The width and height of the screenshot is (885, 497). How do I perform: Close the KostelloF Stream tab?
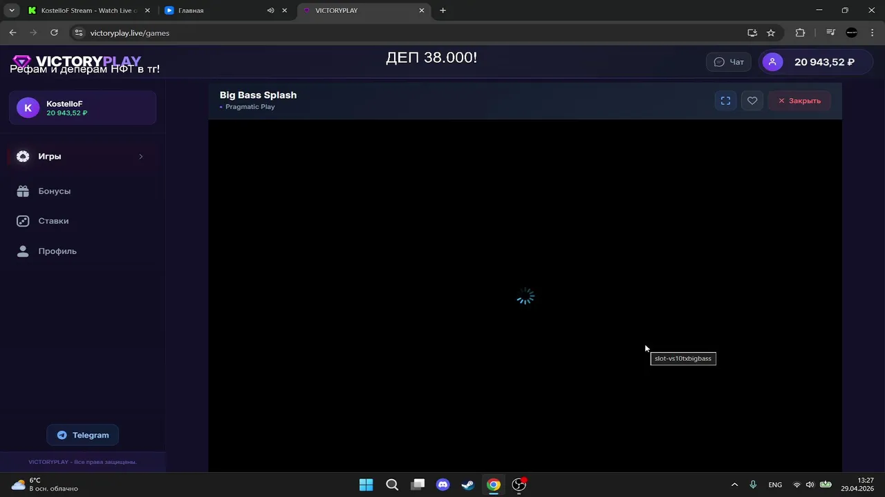pos(147,10)
